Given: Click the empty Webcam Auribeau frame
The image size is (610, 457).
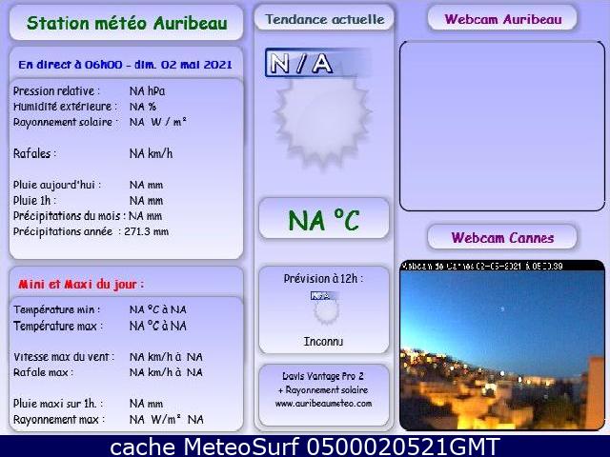Looking at the screenshot, I should [x=501, y=126].
